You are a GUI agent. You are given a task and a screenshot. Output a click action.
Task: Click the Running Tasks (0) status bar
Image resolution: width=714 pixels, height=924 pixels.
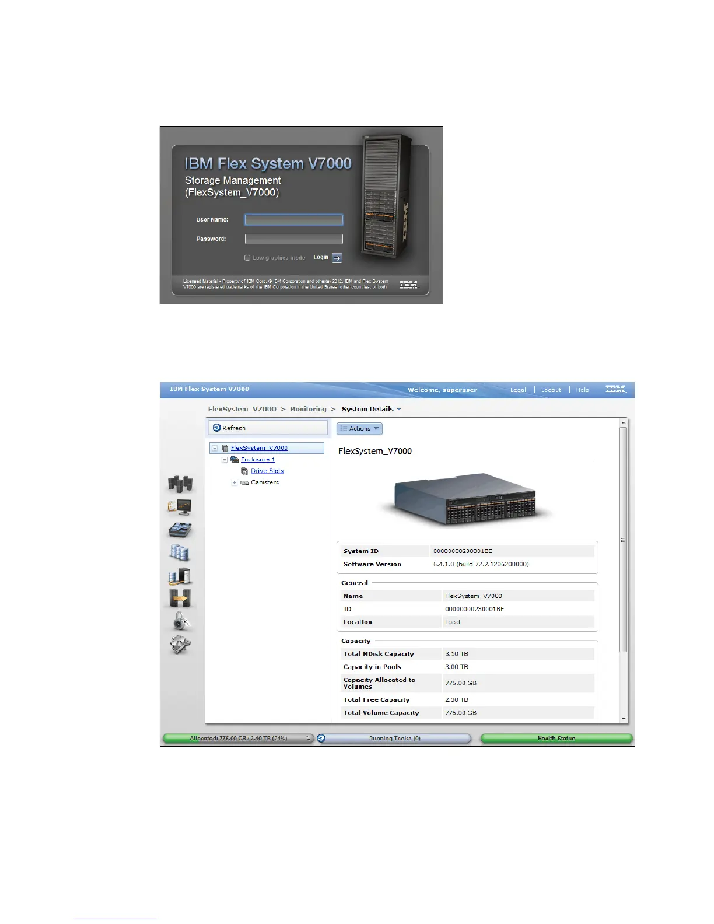click(395, 738)
